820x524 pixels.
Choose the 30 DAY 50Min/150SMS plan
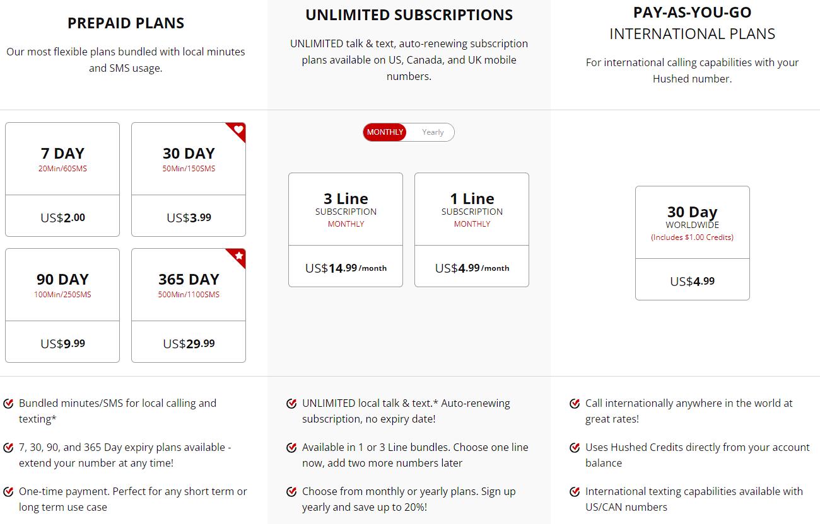189,179
